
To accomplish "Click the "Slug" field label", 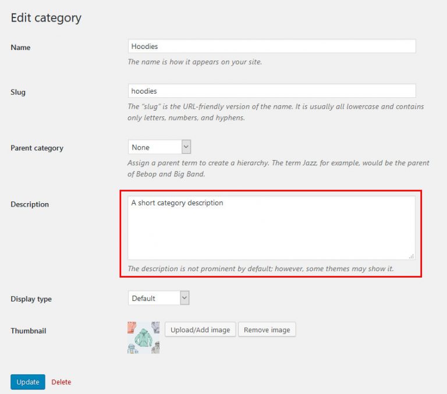I will click(18, 92).
